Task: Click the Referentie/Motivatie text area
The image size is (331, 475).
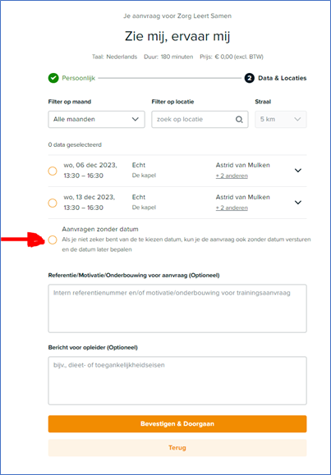Action: 177,308
